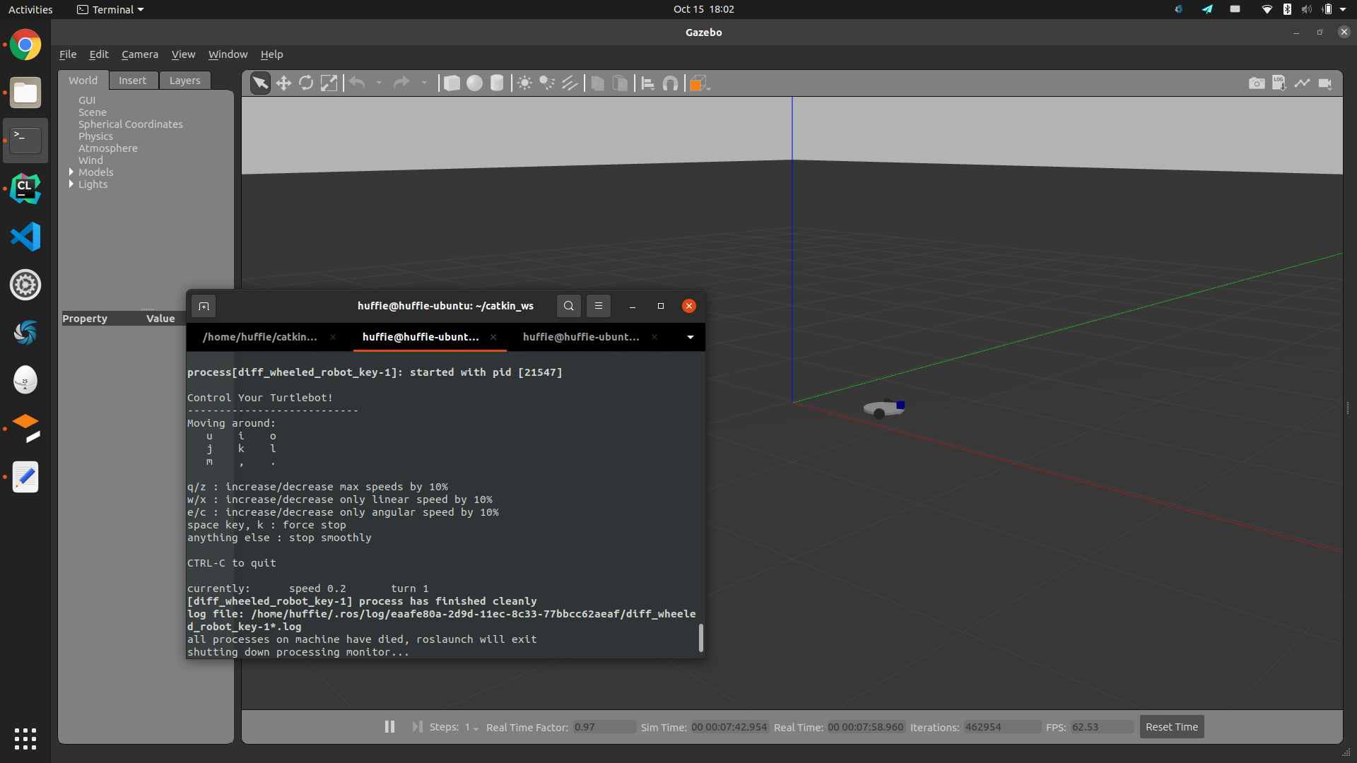This screenshot has width=1357, height=763.
Task: Open undo history dropdown arrow
Action: click(x=379, y=83)
